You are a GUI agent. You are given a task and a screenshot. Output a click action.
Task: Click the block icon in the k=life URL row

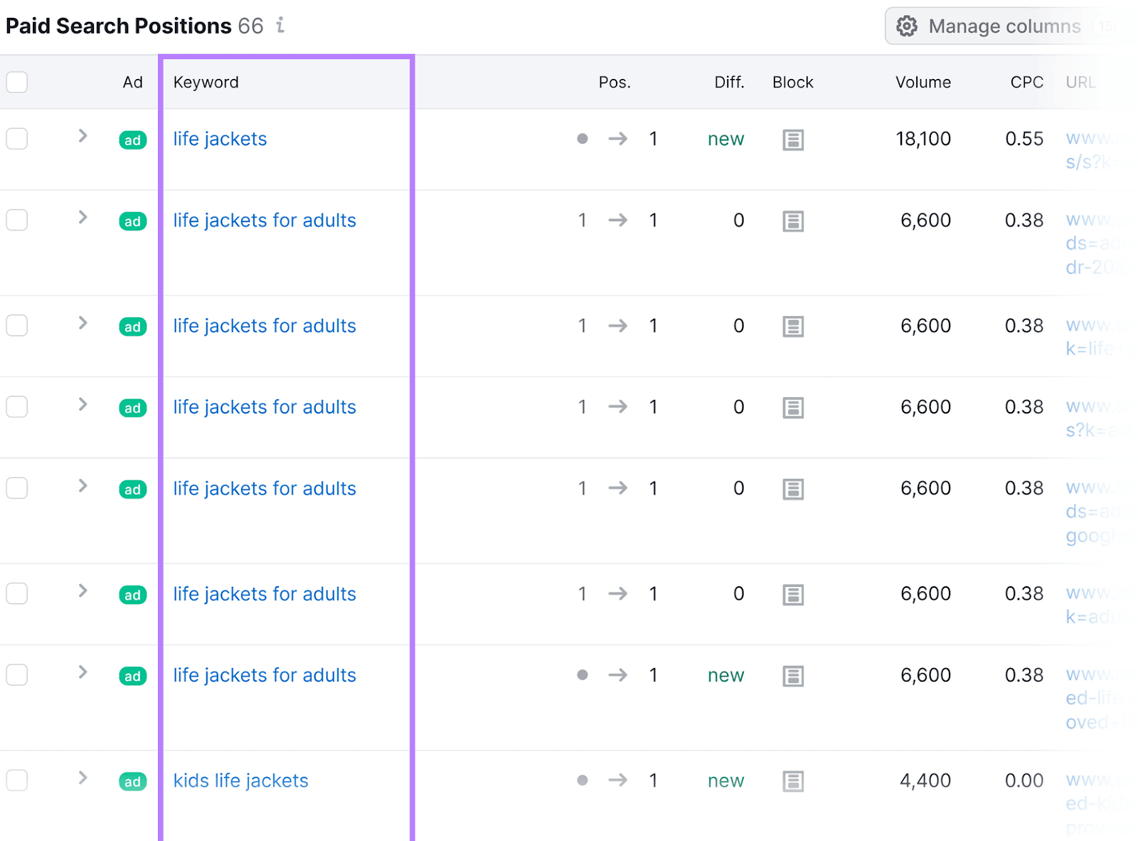pos(793,327)
